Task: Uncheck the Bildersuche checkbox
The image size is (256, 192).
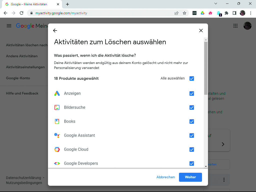Action: [x=192, y=107]
